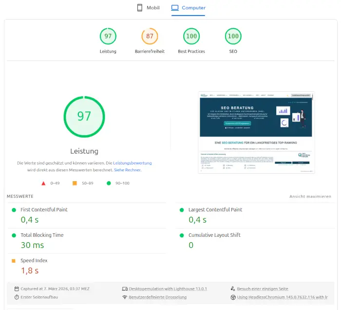Click the calendar icon beside Captured at

(x=17, y=289)
